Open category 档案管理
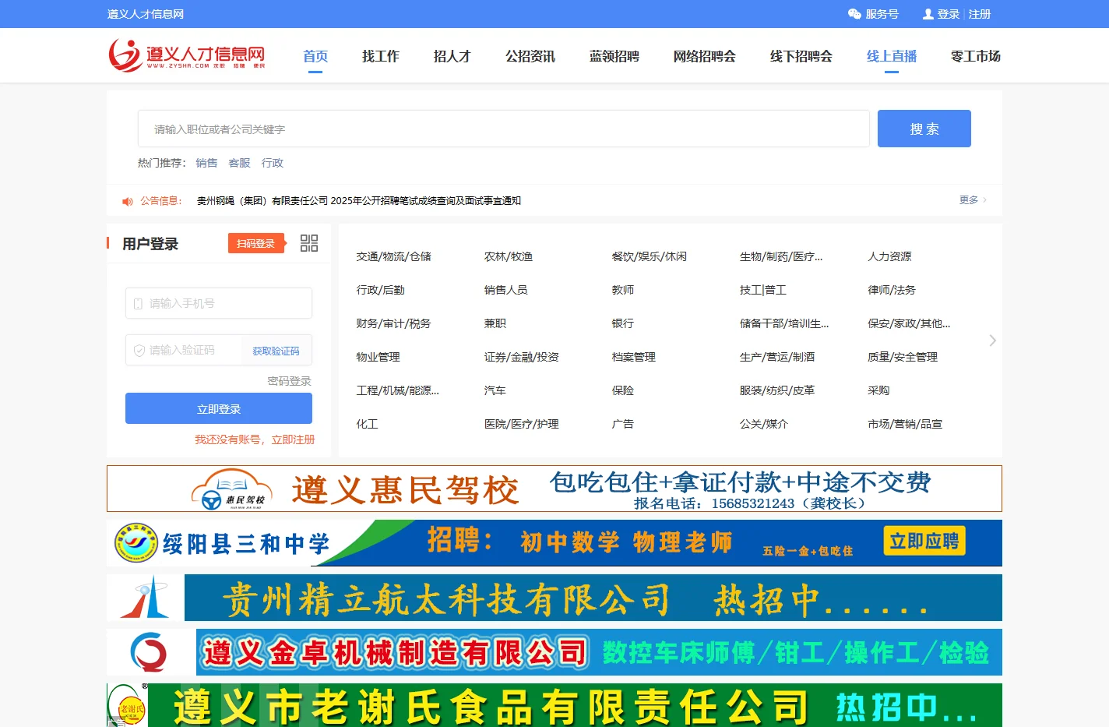The image size is (1109, 727). (634, 357)
